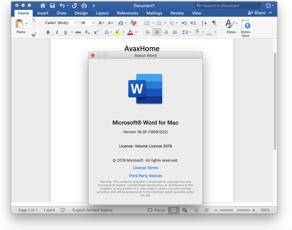Toggle Bold formatting

point(48,32)
